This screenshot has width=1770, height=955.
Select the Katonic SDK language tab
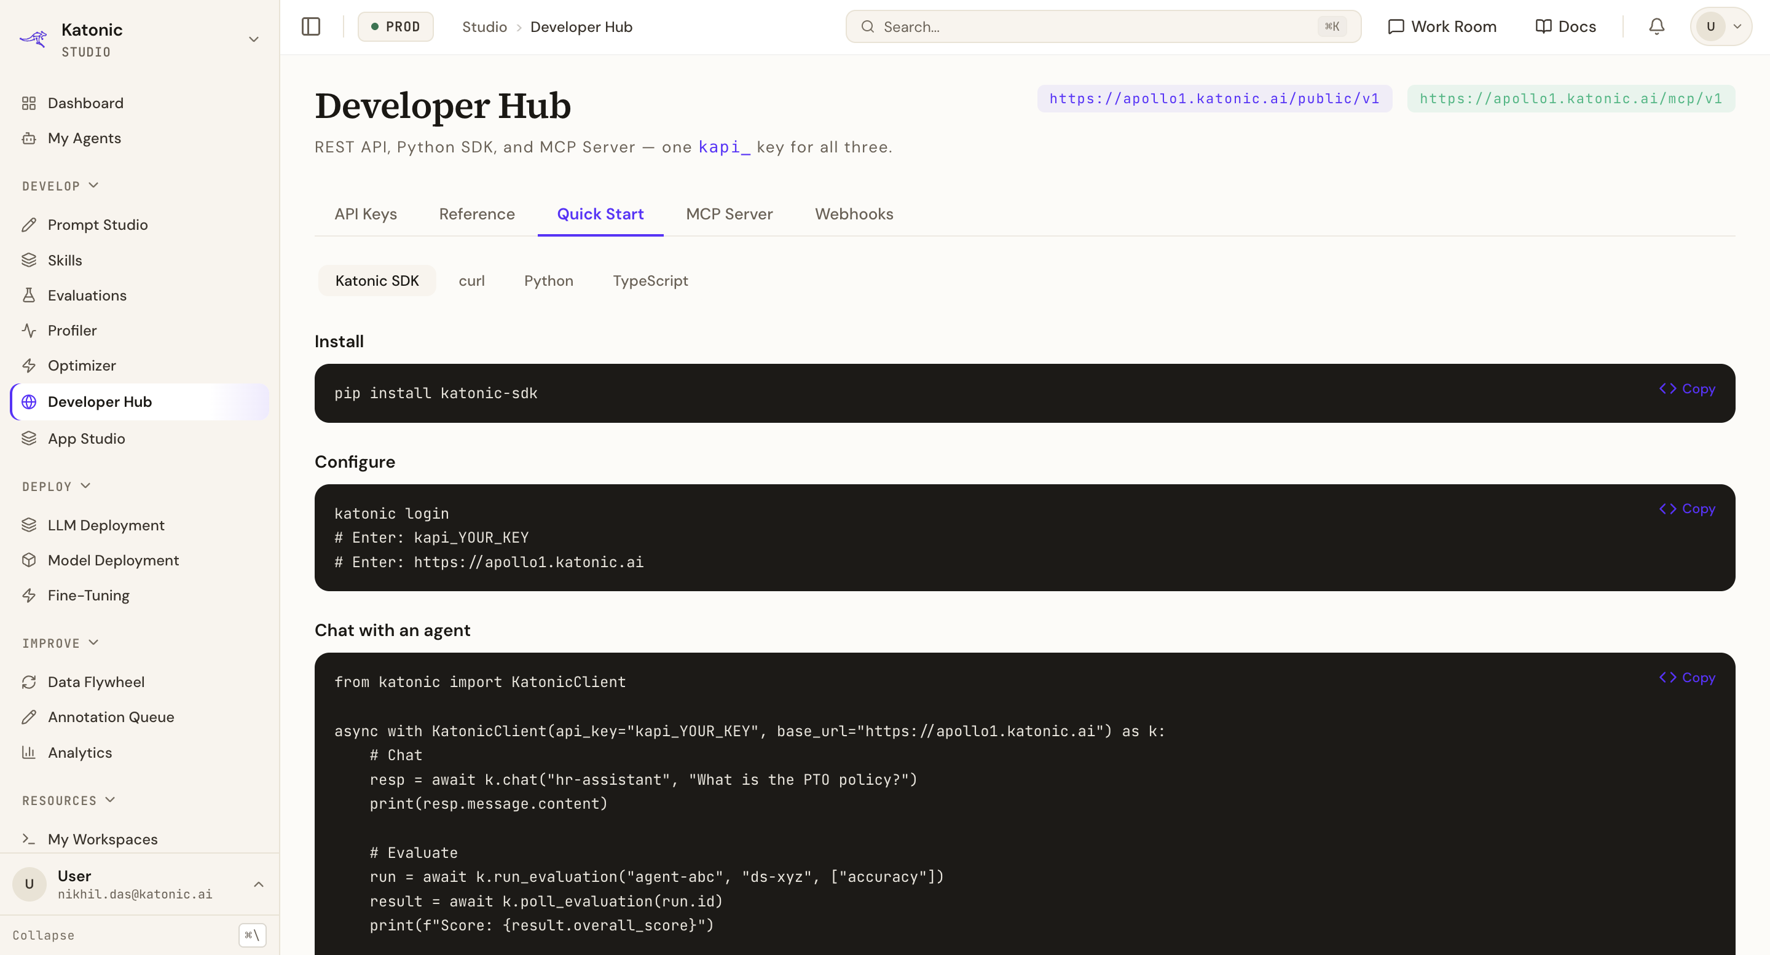pyautogui.click(x=377, y=280)
